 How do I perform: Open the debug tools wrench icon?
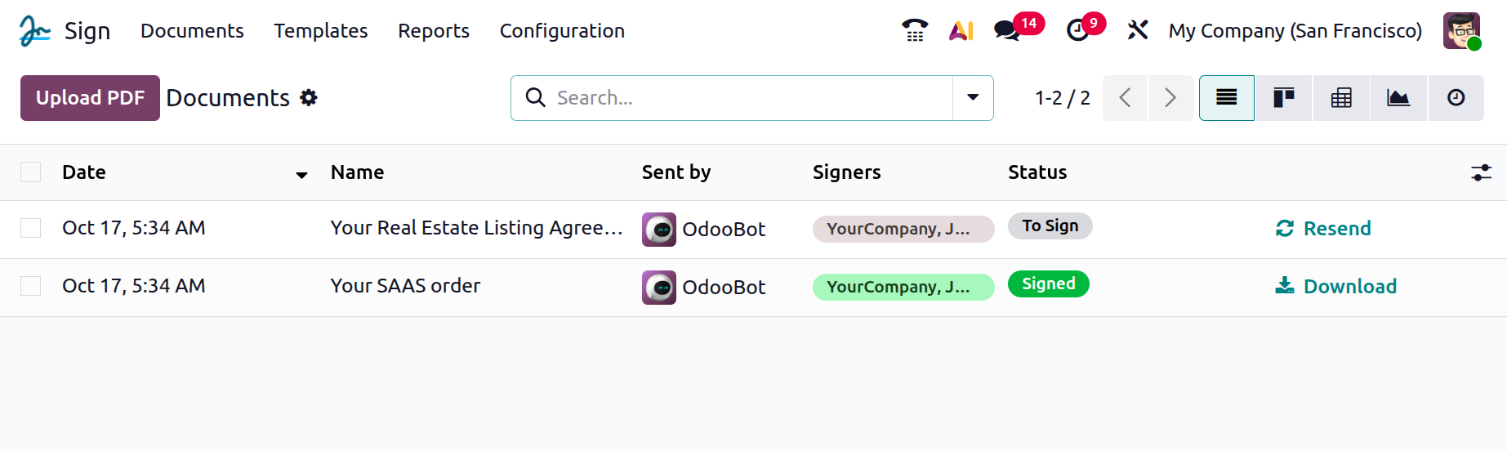[x=1137, y=31]
